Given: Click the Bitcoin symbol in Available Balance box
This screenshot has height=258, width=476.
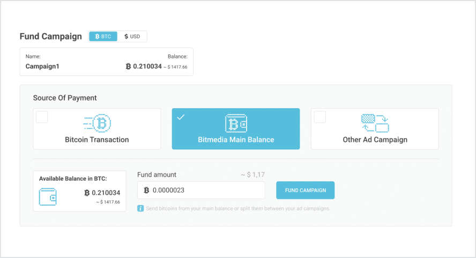Looking at the screenshot, I should click(x=87, y=193).
